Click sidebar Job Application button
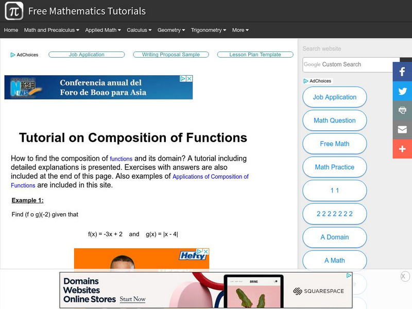Screen dimensions: 412x309 (x=334, y=97)
